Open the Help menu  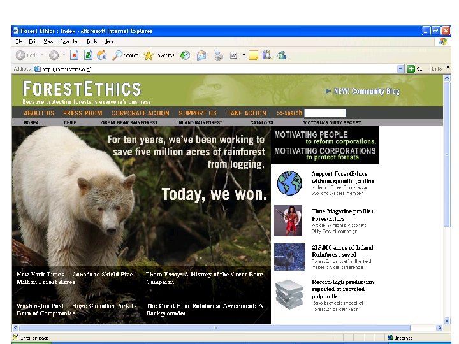(108, 41)
